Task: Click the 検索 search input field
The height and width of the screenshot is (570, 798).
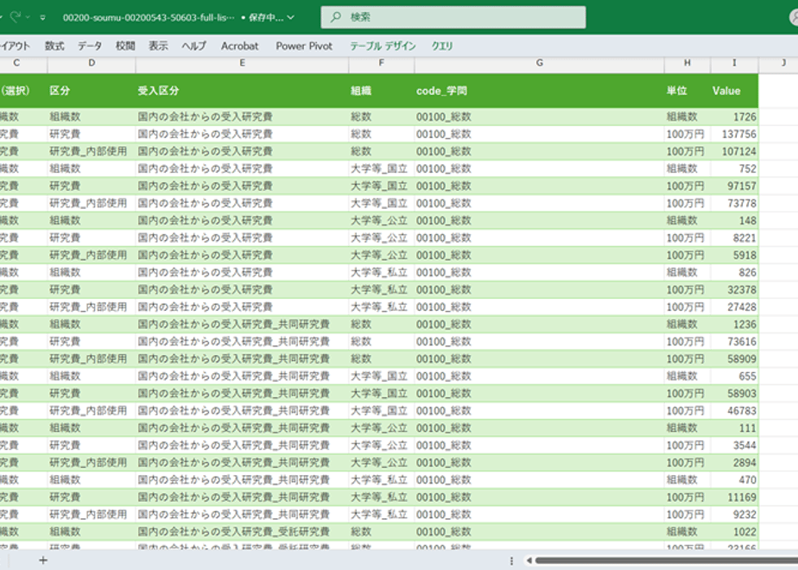Action: tap(453, 17)
